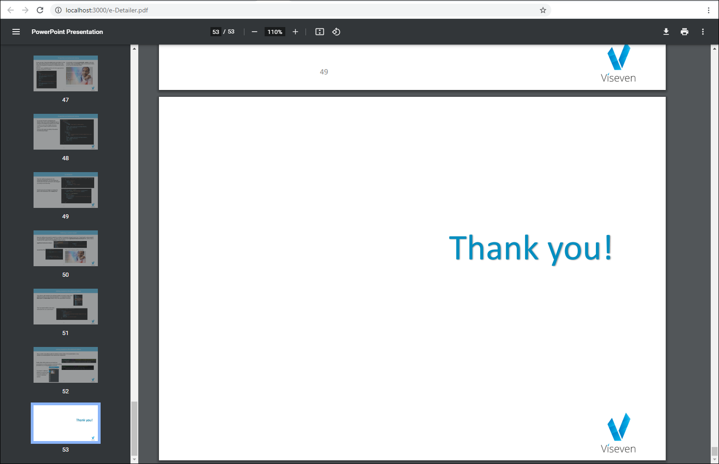This screenshot has height=464, width=719.
Task: Reload the current page
Action: click(40, 10)
